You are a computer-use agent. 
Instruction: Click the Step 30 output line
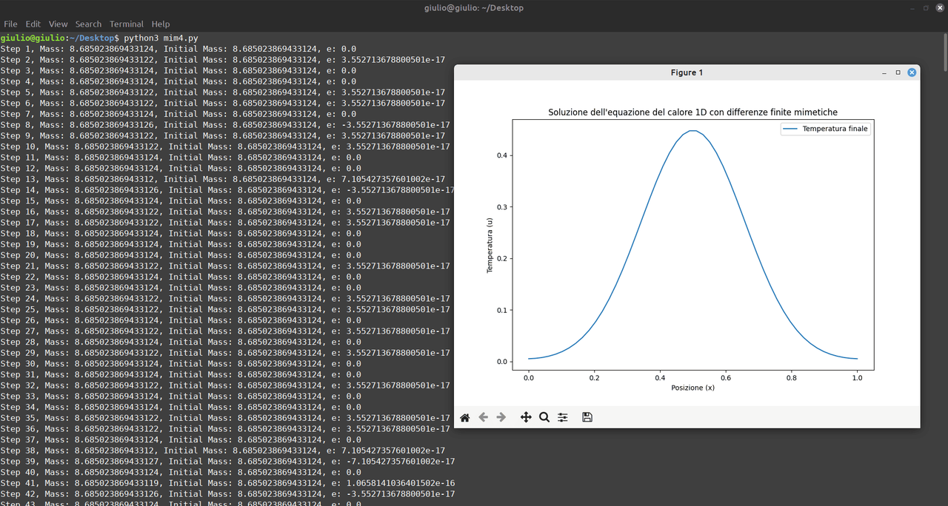[x=181, y=364]
